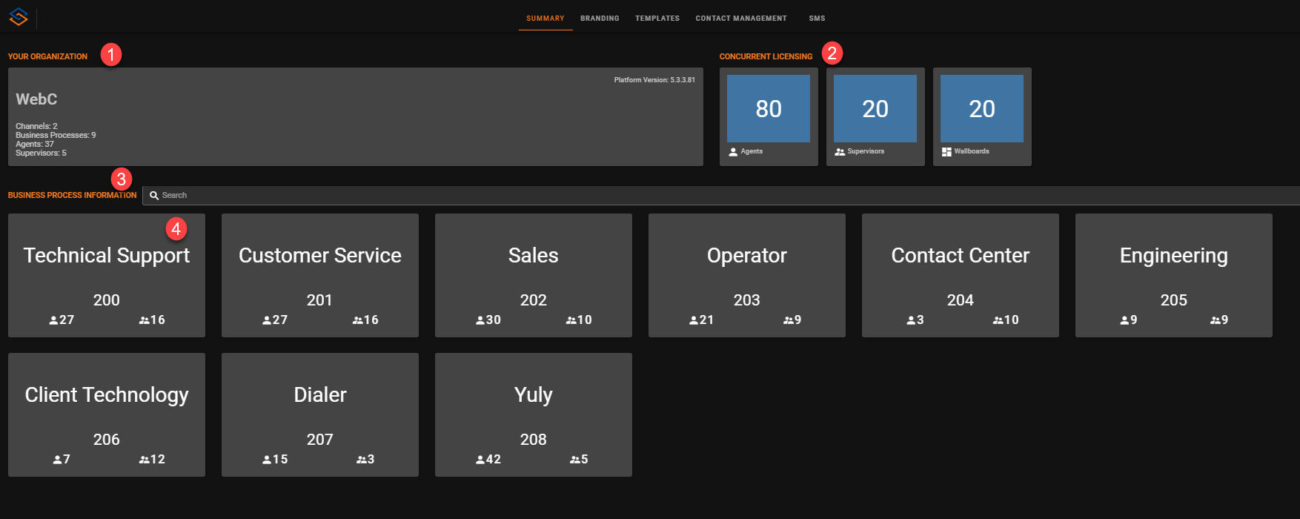Viewport: 1300px width, 519px height.
Task: Click the Agents person icon in licensing
Action: [733, 151]
